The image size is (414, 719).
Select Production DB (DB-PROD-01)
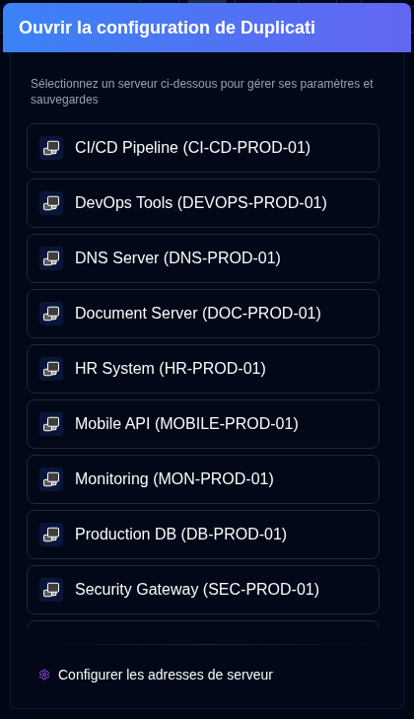tap(203, 535)
